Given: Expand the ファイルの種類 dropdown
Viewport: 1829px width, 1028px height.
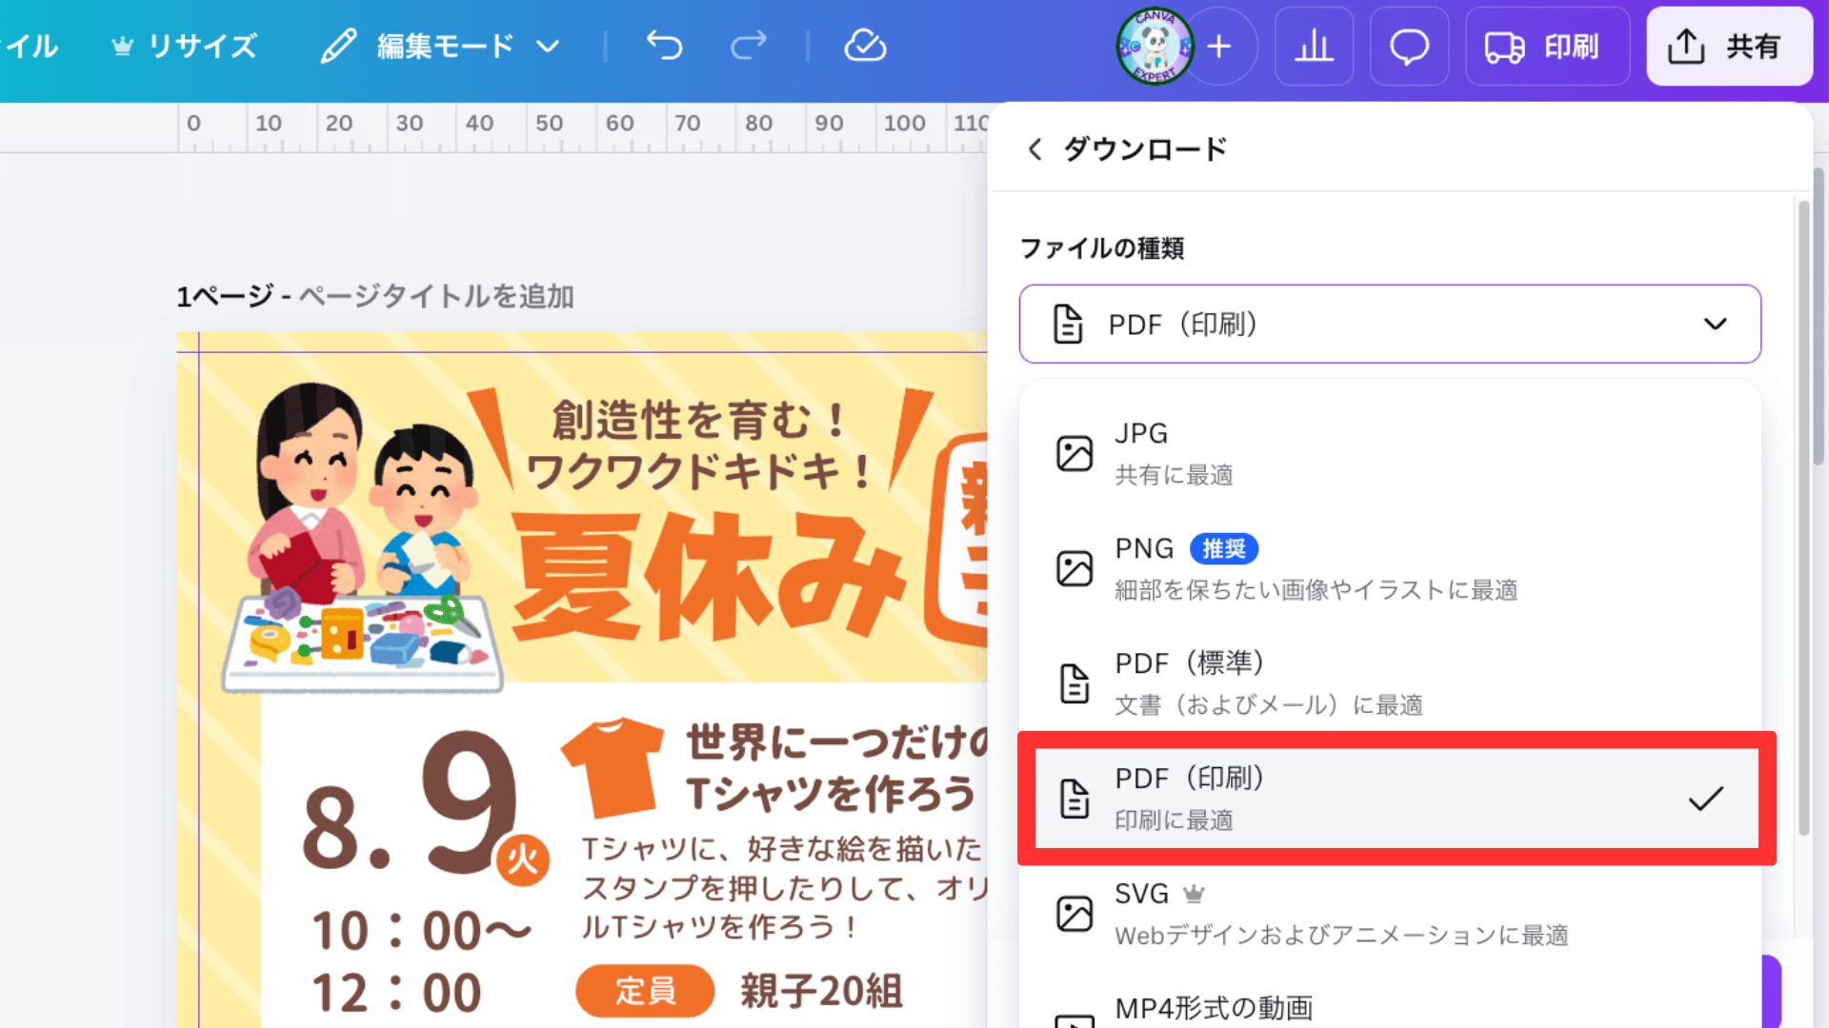Looking at the screenshot, I should coord(1389,324).
